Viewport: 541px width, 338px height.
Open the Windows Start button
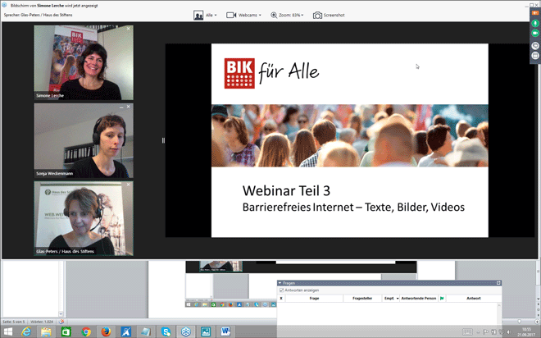pos(7,331)
